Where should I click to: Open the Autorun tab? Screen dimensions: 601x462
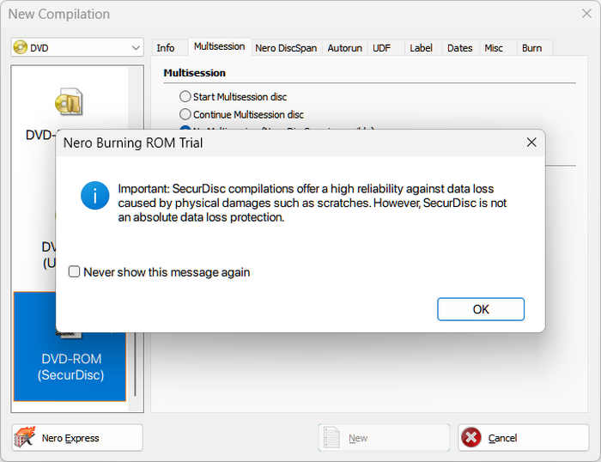point(344,48)
